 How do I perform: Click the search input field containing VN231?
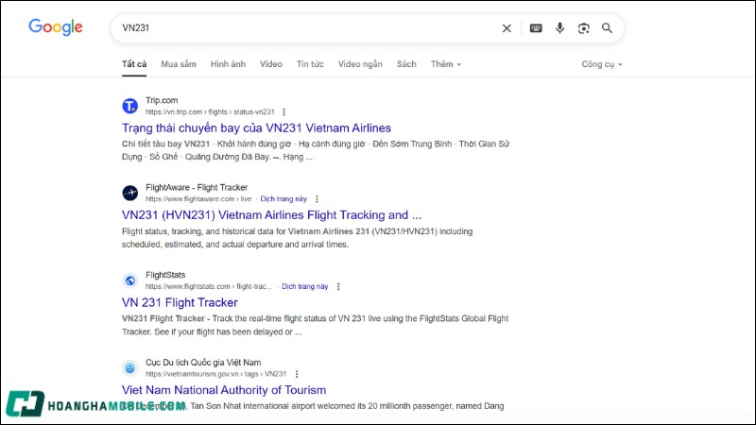coord(302,28)
